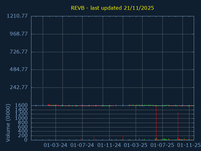This screenshot has width=201, height=151.
Task: Select the 200 volume axis label
Action: 23,136
